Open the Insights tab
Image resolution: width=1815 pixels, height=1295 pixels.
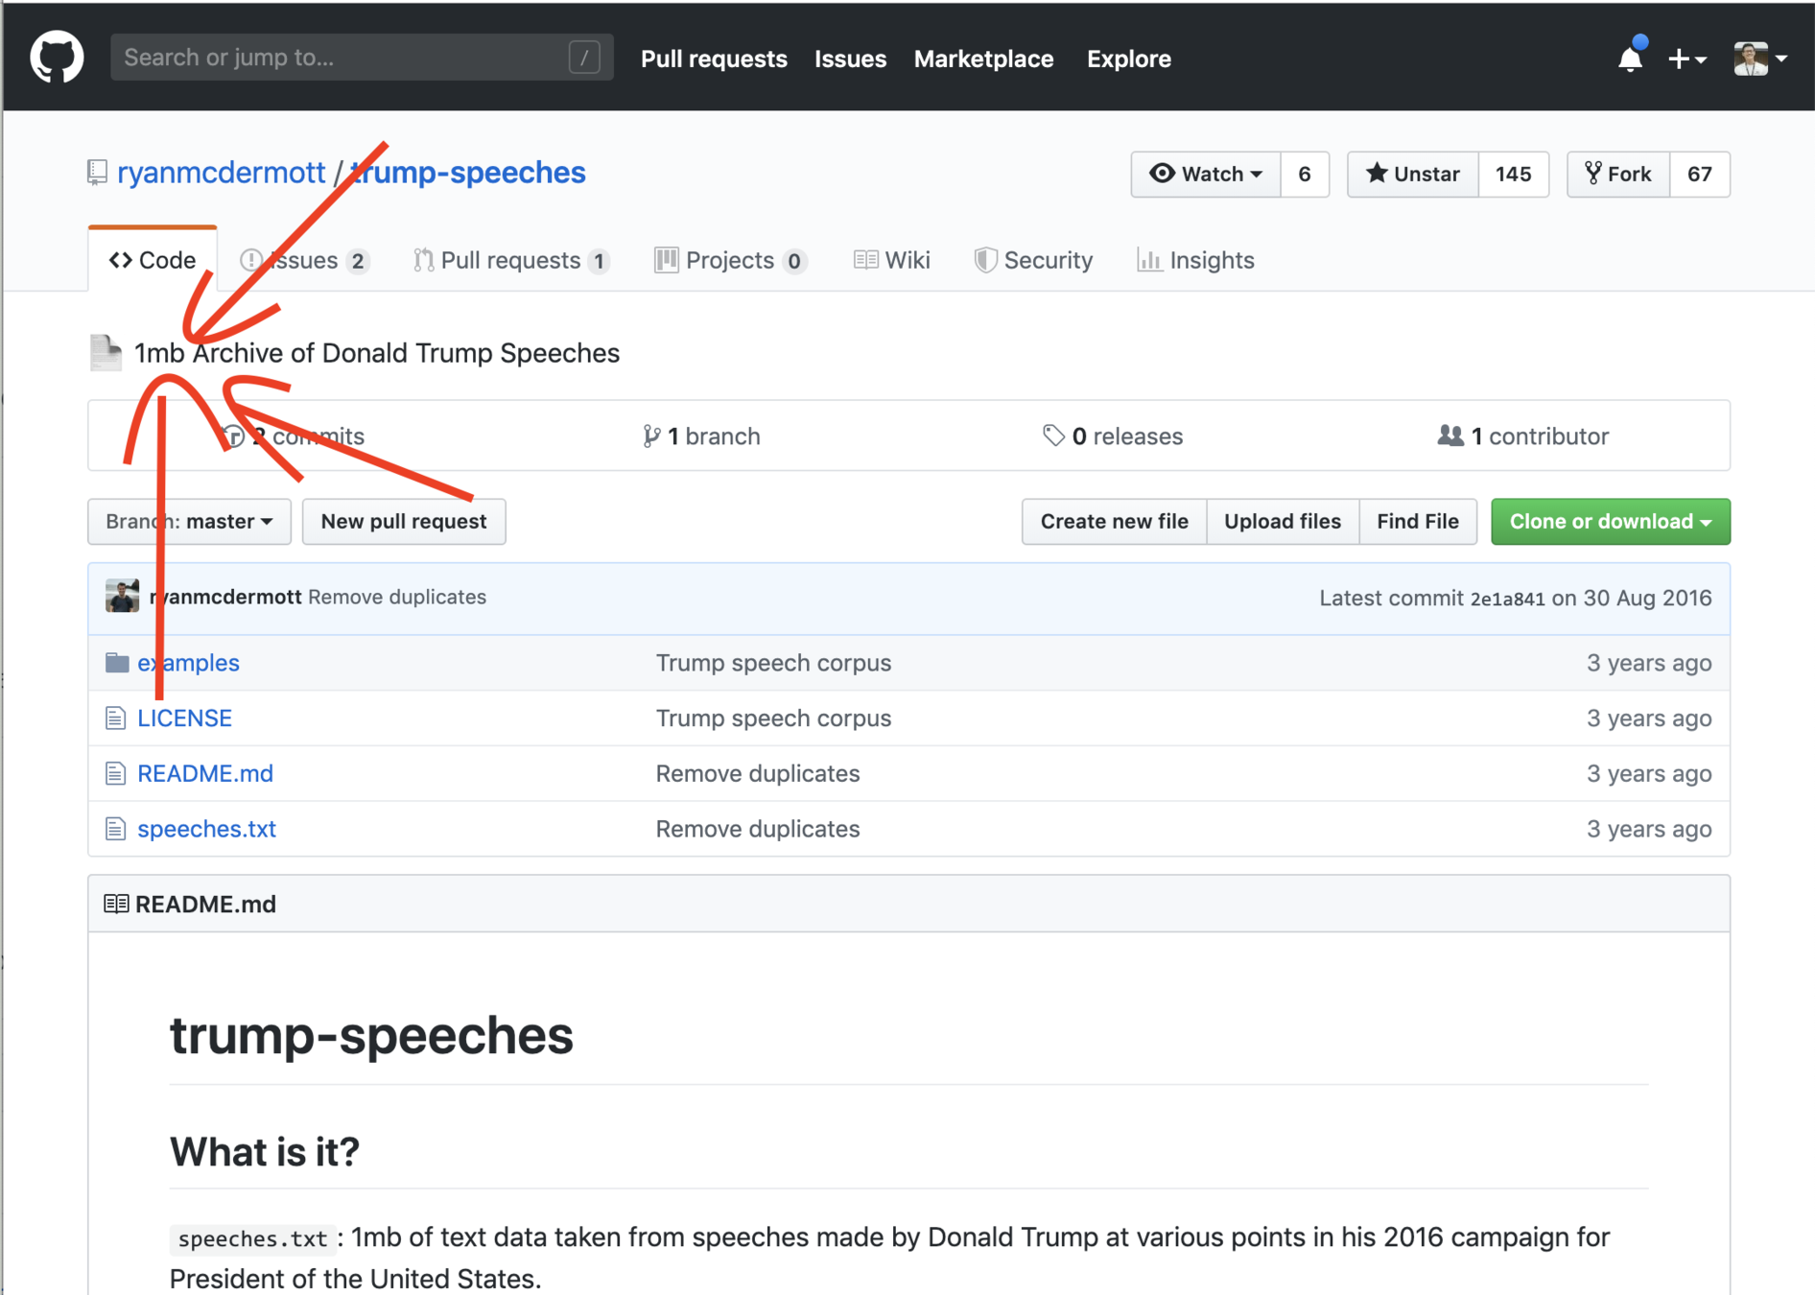coord(1195,260)
